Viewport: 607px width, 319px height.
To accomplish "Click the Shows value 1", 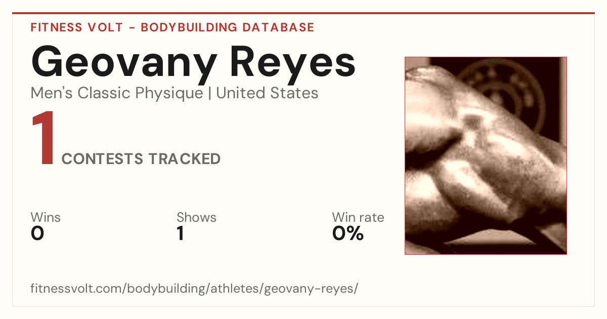I will coord(180,233).
